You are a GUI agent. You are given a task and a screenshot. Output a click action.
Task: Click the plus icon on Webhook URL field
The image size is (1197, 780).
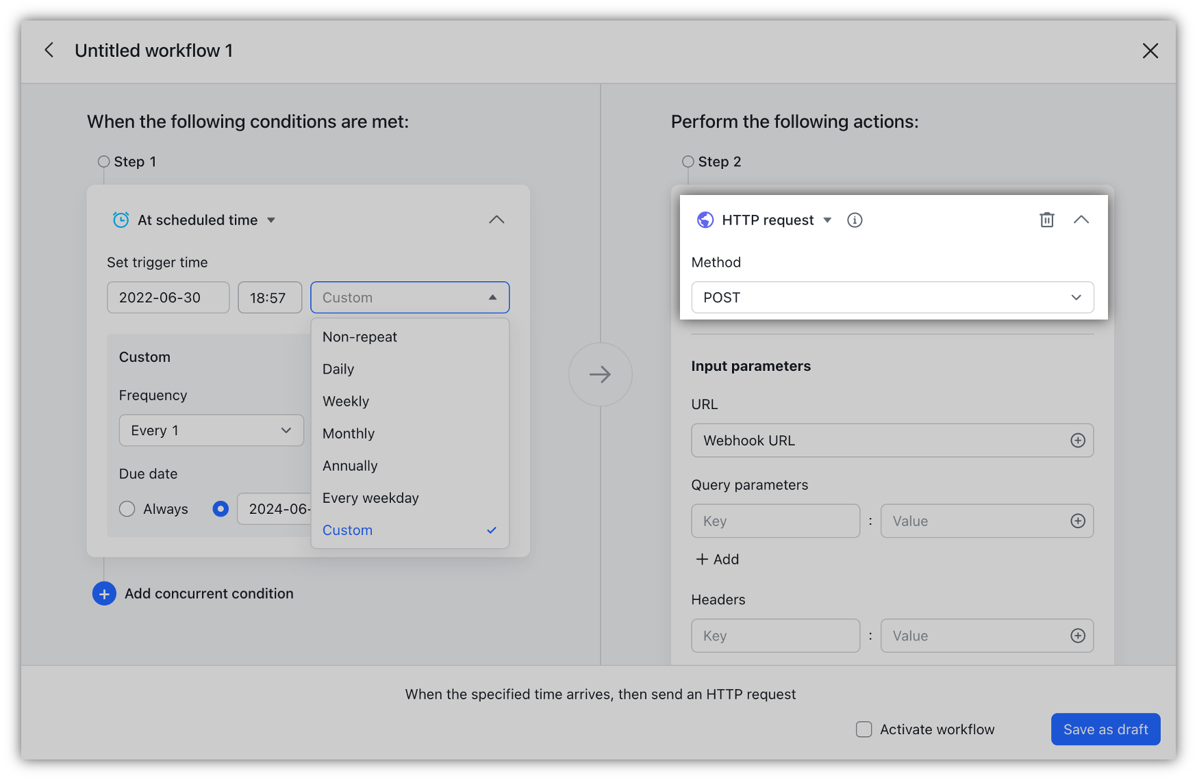[1078, 440]
